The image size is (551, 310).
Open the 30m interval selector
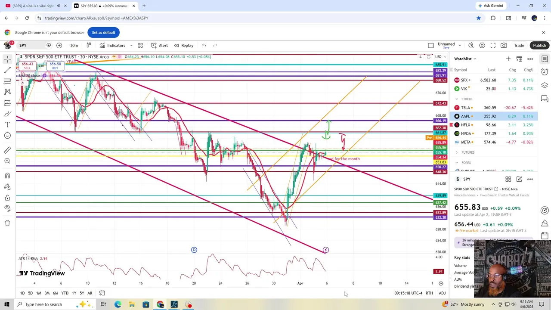(x=74, y=45)
